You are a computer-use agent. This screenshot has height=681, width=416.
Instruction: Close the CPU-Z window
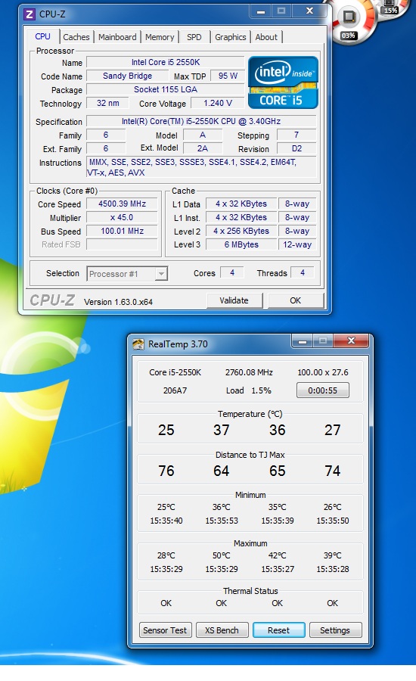click(309, 11)
